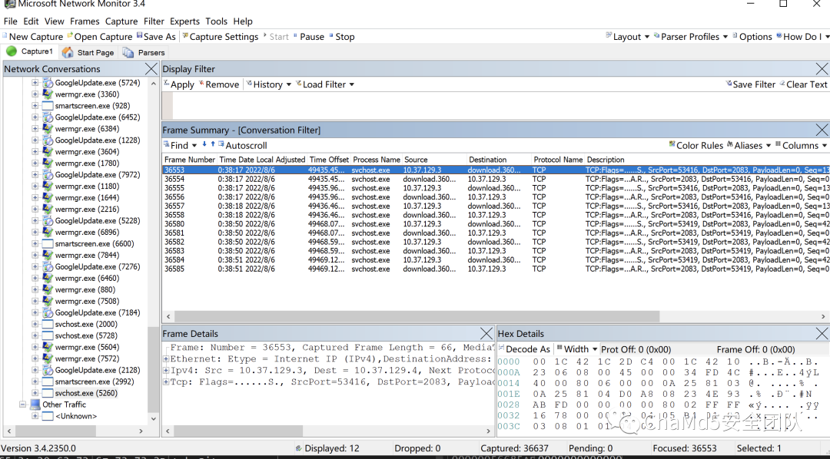Open the Color Rules dialog
This screenshot has width=830, height=459.
tap(696, 145)
